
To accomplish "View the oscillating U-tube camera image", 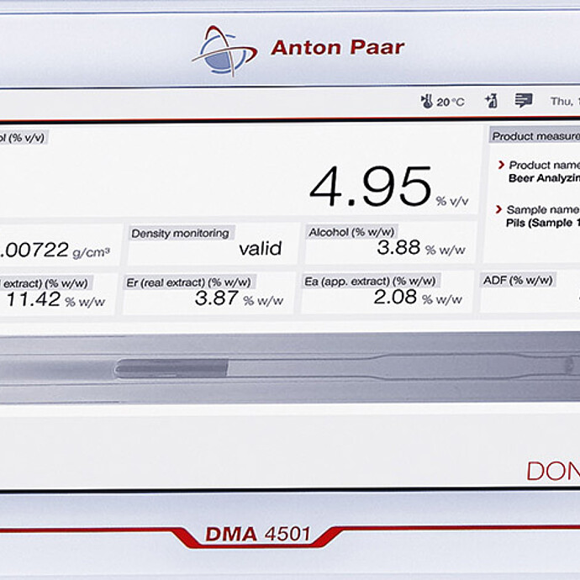I will click(290, 367).
